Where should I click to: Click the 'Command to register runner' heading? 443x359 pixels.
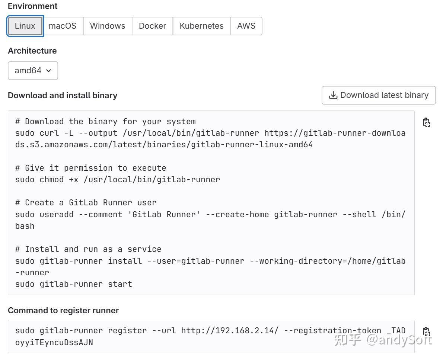[x=63, y=311]
